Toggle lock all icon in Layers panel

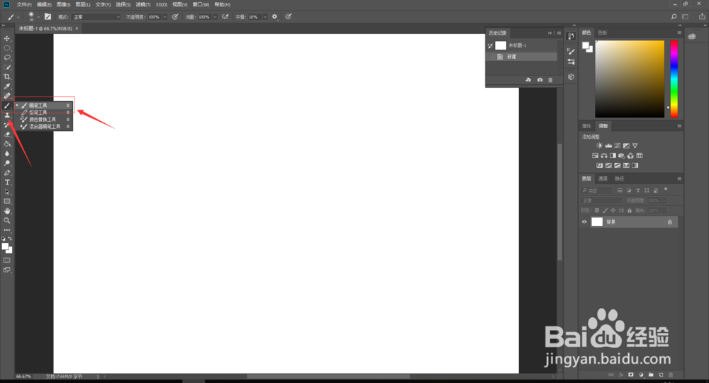coord(630,210)
